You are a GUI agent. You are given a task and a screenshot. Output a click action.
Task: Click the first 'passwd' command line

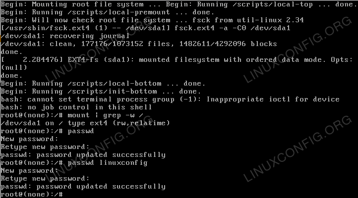click(47, 131)
